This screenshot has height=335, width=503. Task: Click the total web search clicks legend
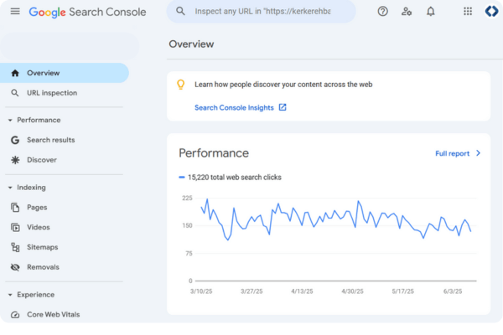230,178
